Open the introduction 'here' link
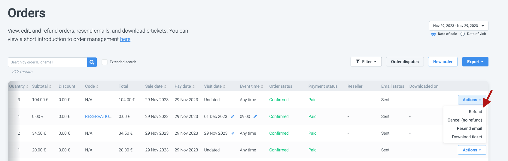508x161 pixels. (125, 39)
